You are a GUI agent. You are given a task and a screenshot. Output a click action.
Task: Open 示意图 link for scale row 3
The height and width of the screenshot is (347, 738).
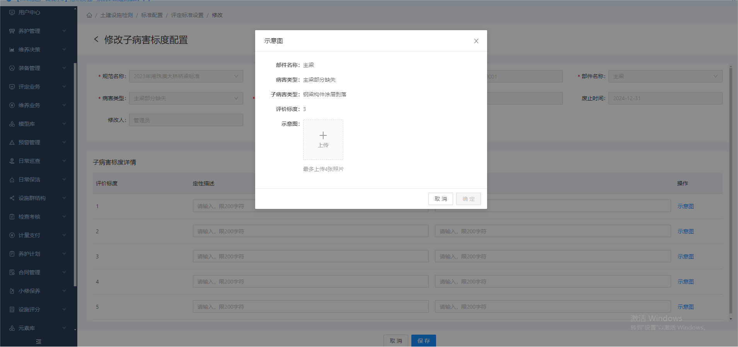click(x=686, y=256)
